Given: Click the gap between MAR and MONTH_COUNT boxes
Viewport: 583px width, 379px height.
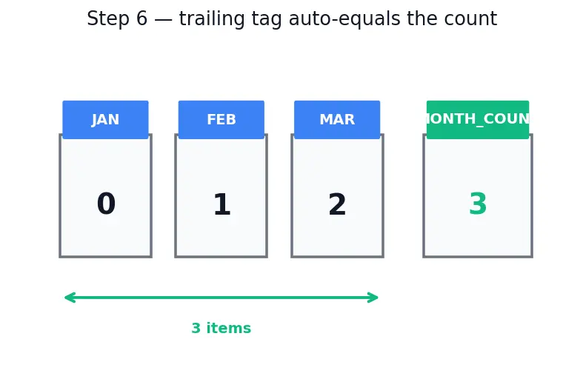Looking at the screenshot, I should pyautogui.click(x=404, y=195).
